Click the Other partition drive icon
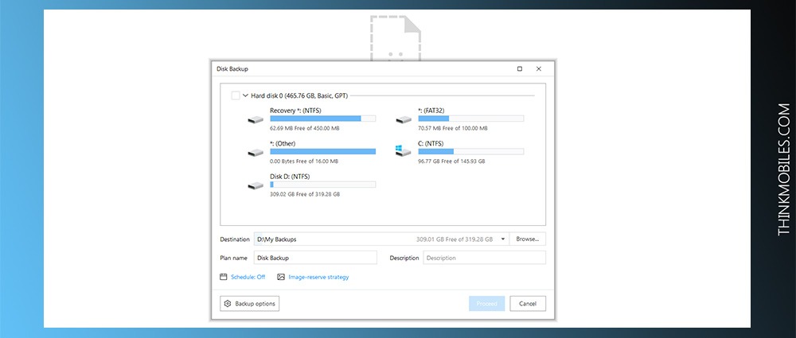Viewport: 796px width, 338px height. coord(256,152)
